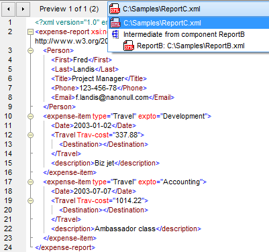
Task: Collapse the Travel element with cost 337.88
Action: point(30,135)
